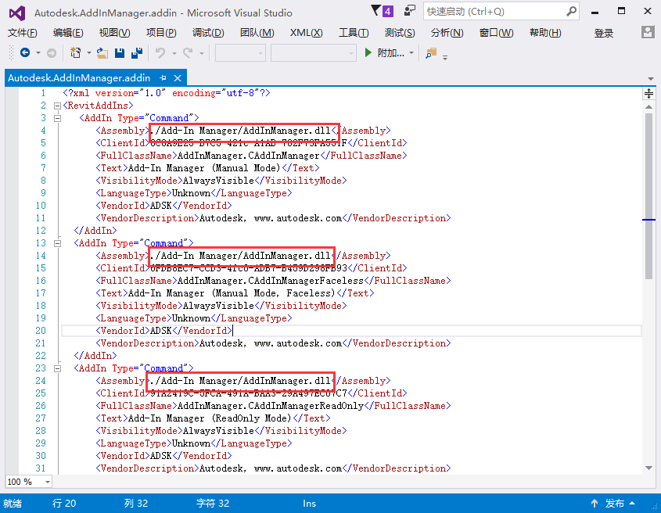Click the green Attach debugger icon
Image resolution: width=661 pixels, height=513 pixels.
click(367, 53)
